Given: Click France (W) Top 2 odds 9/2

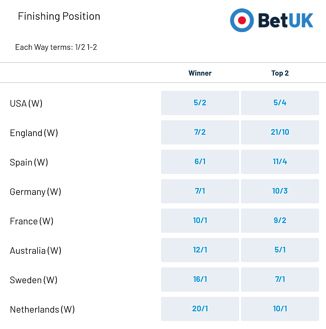Looking at the screenshot, I should (280, 221).
